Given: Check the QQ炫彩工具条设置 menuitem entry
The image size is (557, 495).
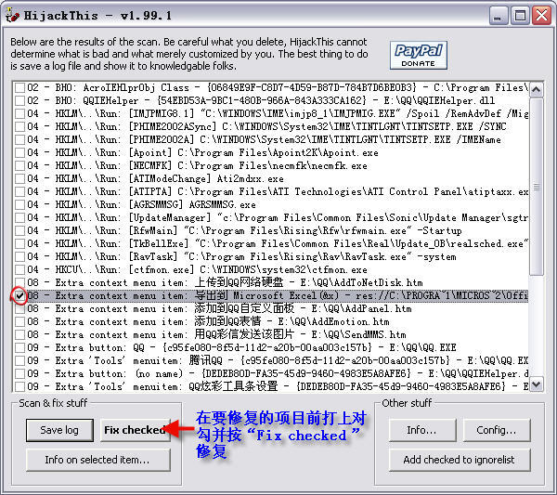Looking at the screenshot, I should tap(19, 386).
